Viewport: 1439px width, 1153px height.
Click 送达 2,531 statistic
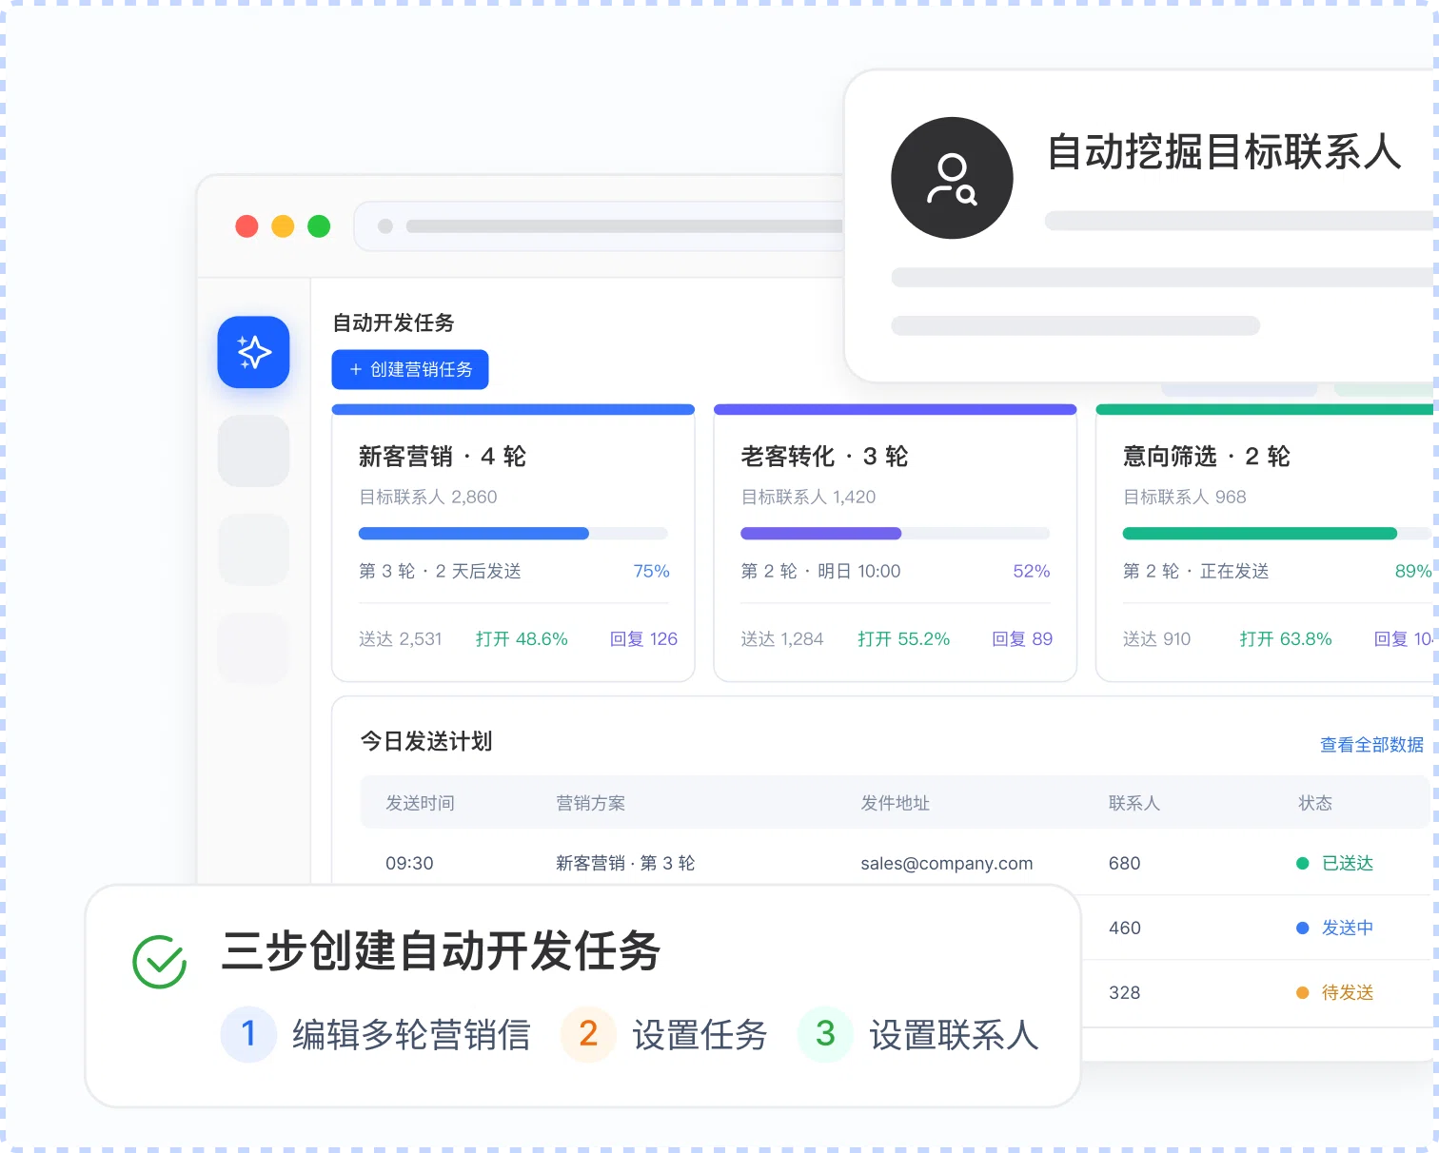(401, 639)
